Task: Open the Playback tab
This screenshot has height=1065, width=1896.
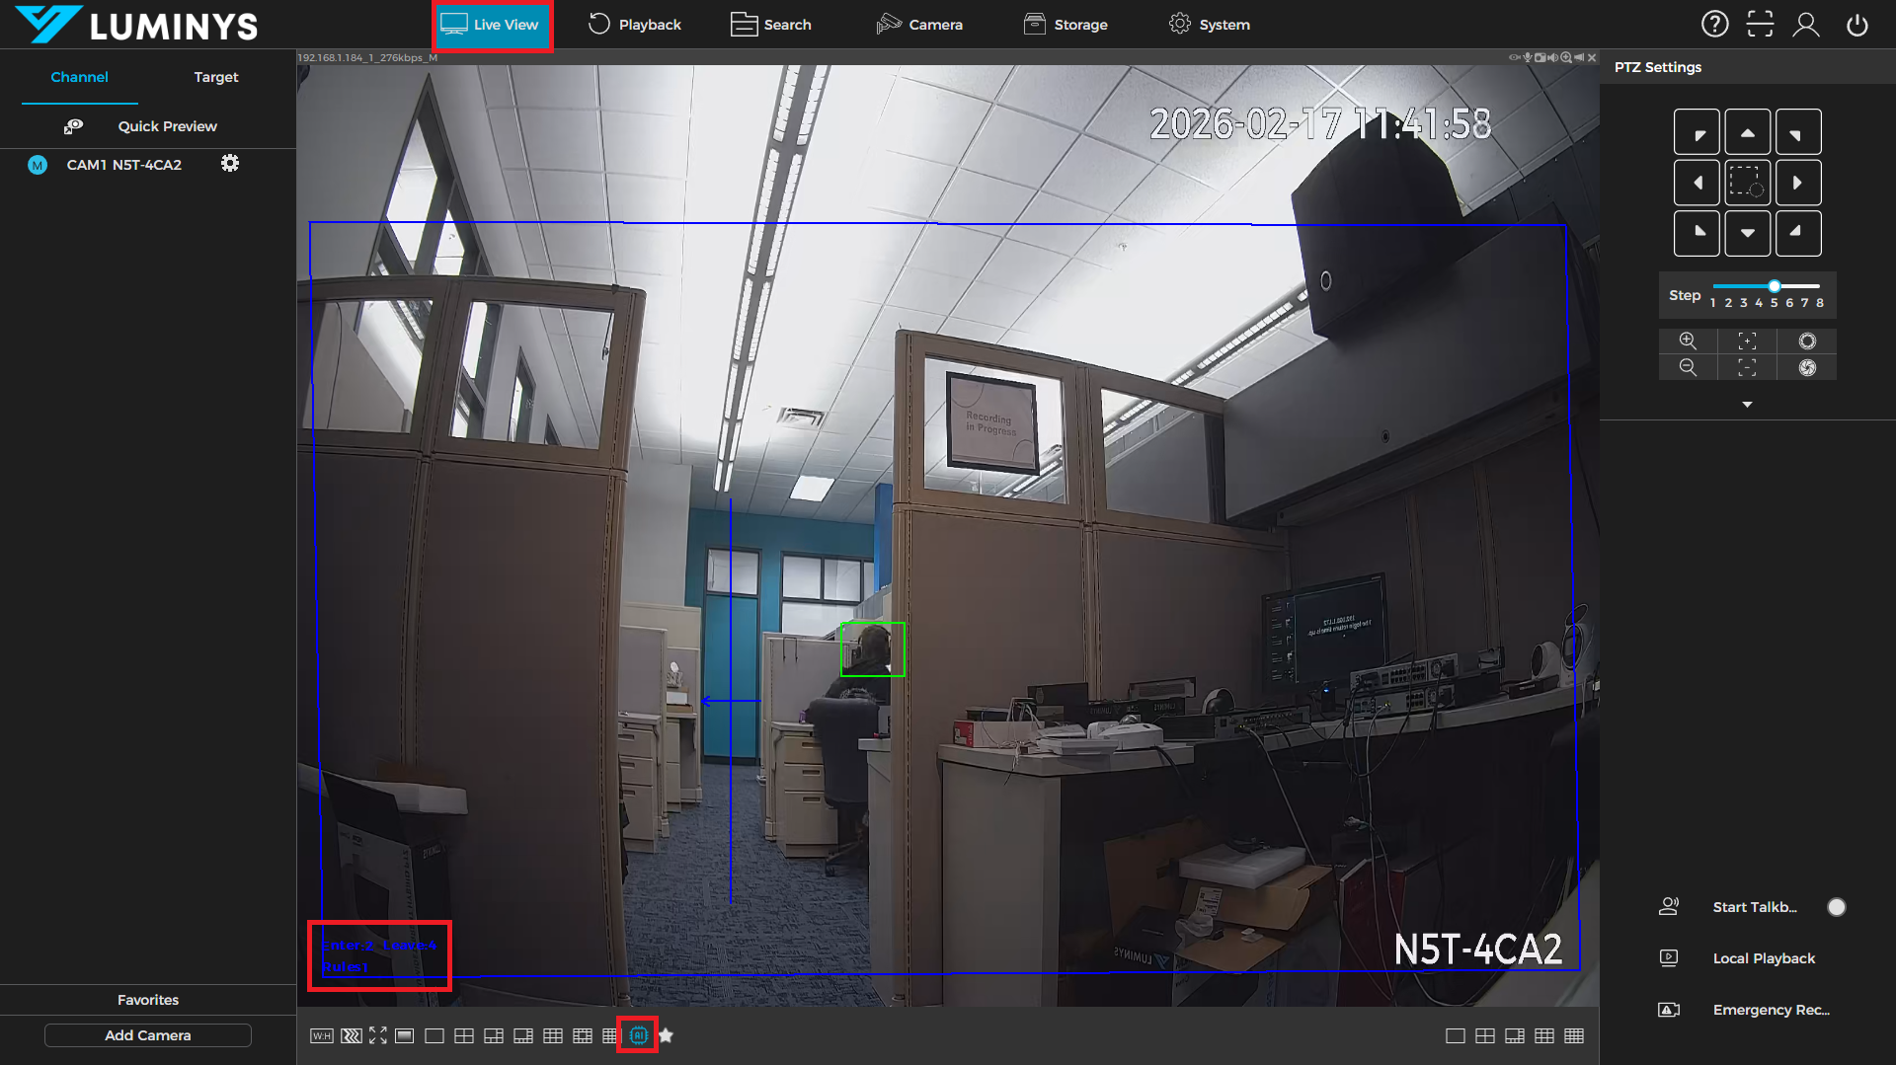Action: [x=635, y=25]
